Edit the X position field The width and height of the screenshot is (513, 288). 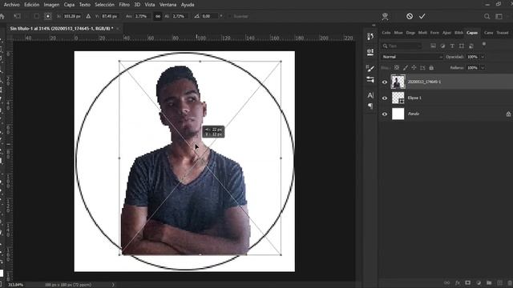coord(72,16)
